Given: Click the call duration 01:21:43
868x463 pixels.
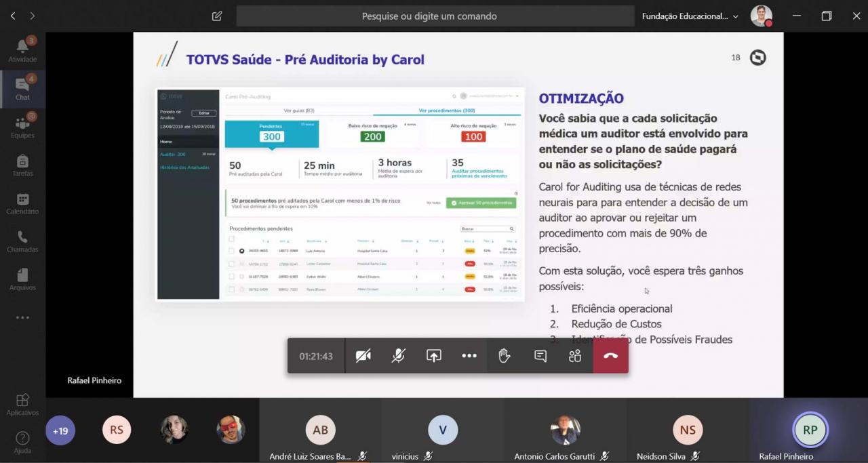Looking at the screenshot, I should pos(316,356).
